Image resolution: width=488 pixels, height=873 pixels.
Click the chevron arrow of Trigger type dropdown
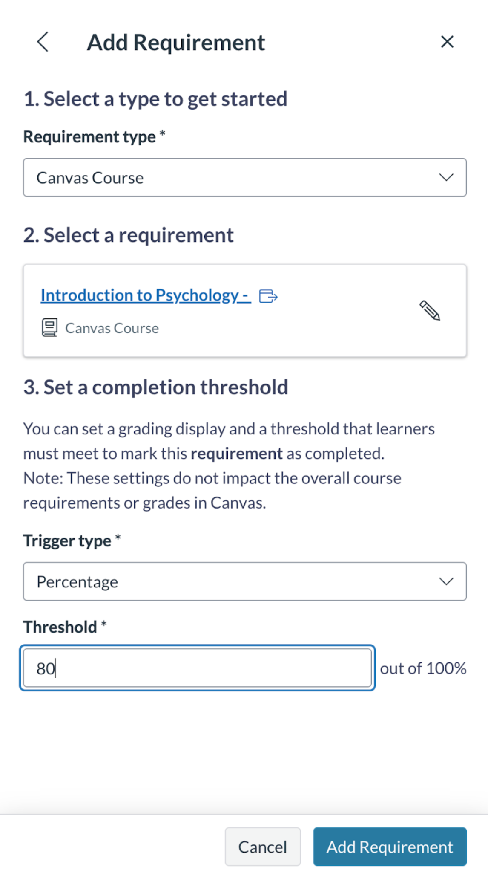[446, 581]
